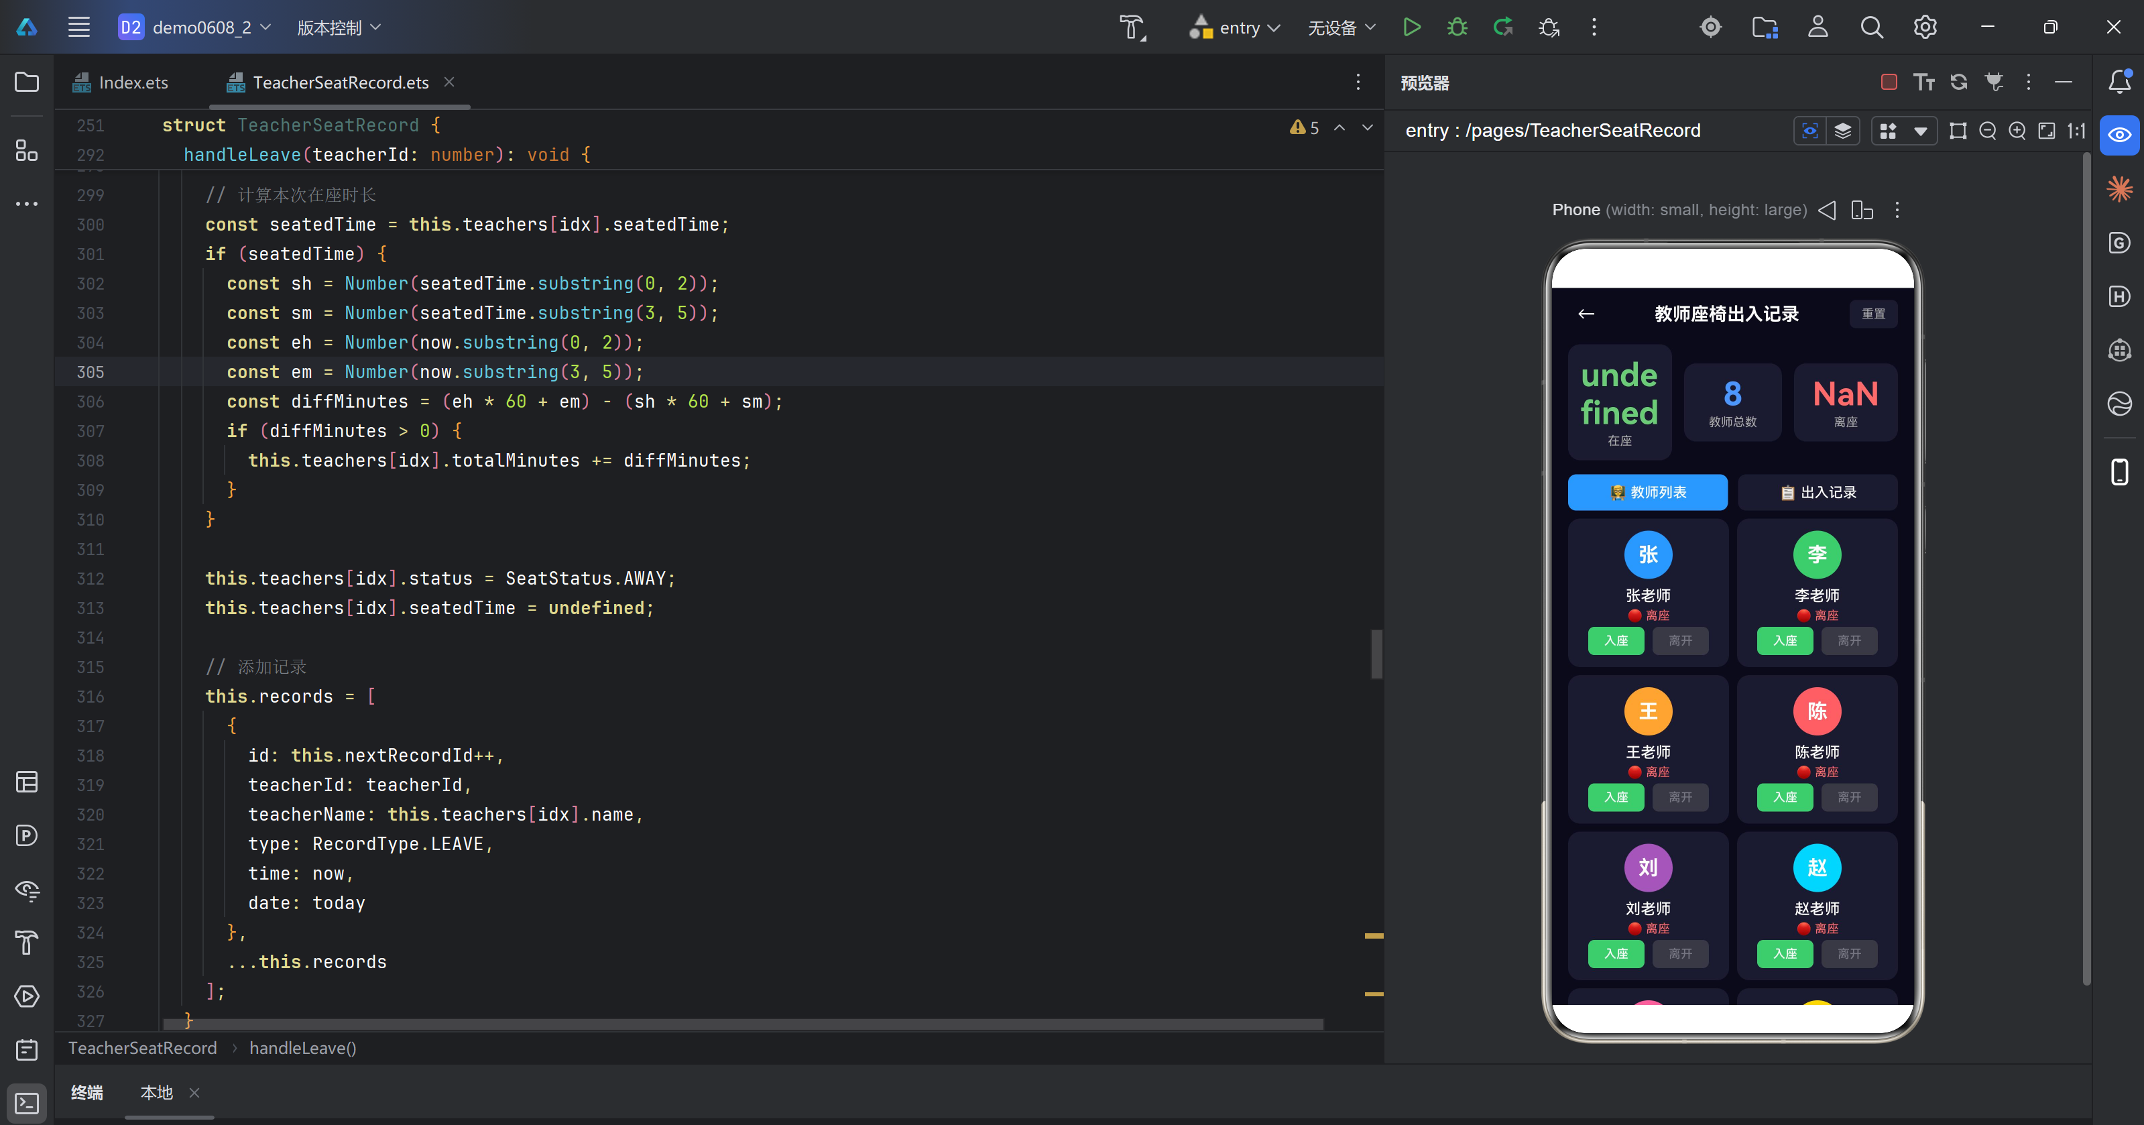The height and width of the screenshot is (1125, 2144).
Task: Click the search magnifier icon
Action: click(x=1872, y=27)
